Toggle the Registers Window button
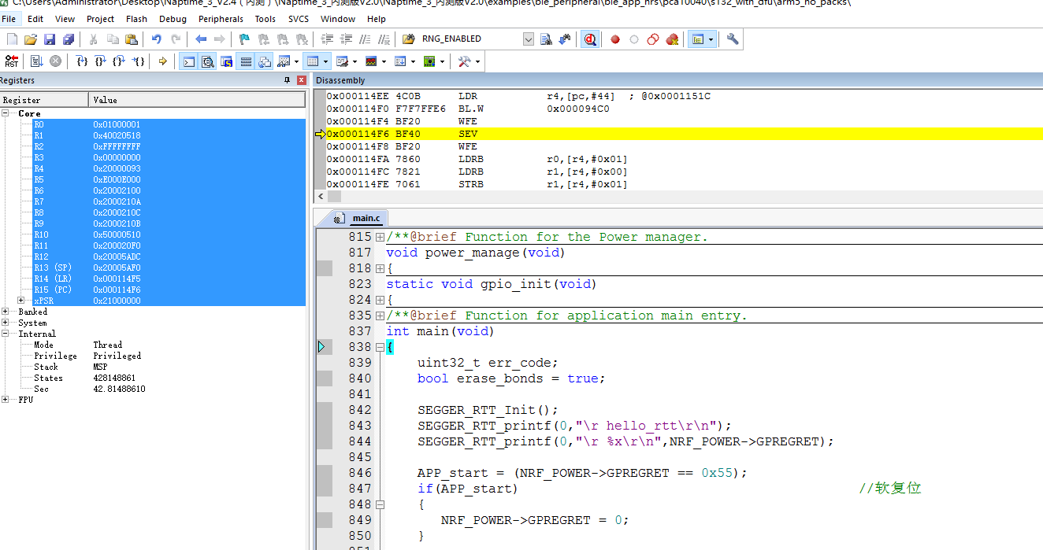 [x=246, y=61]
